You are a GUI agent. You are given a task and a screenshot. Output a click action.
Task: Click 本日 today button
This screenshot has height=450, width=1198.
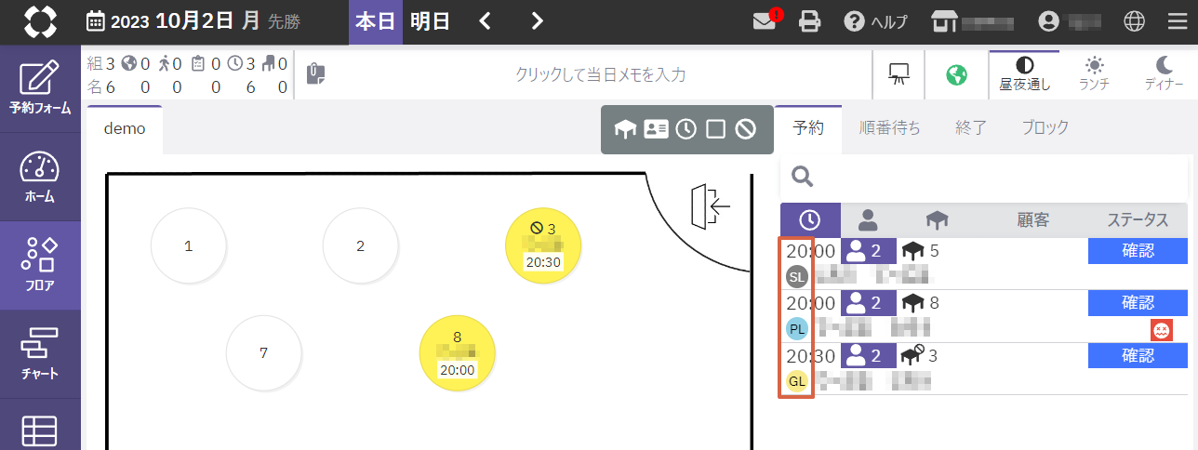pyautogui.click(x=376, y=22)
